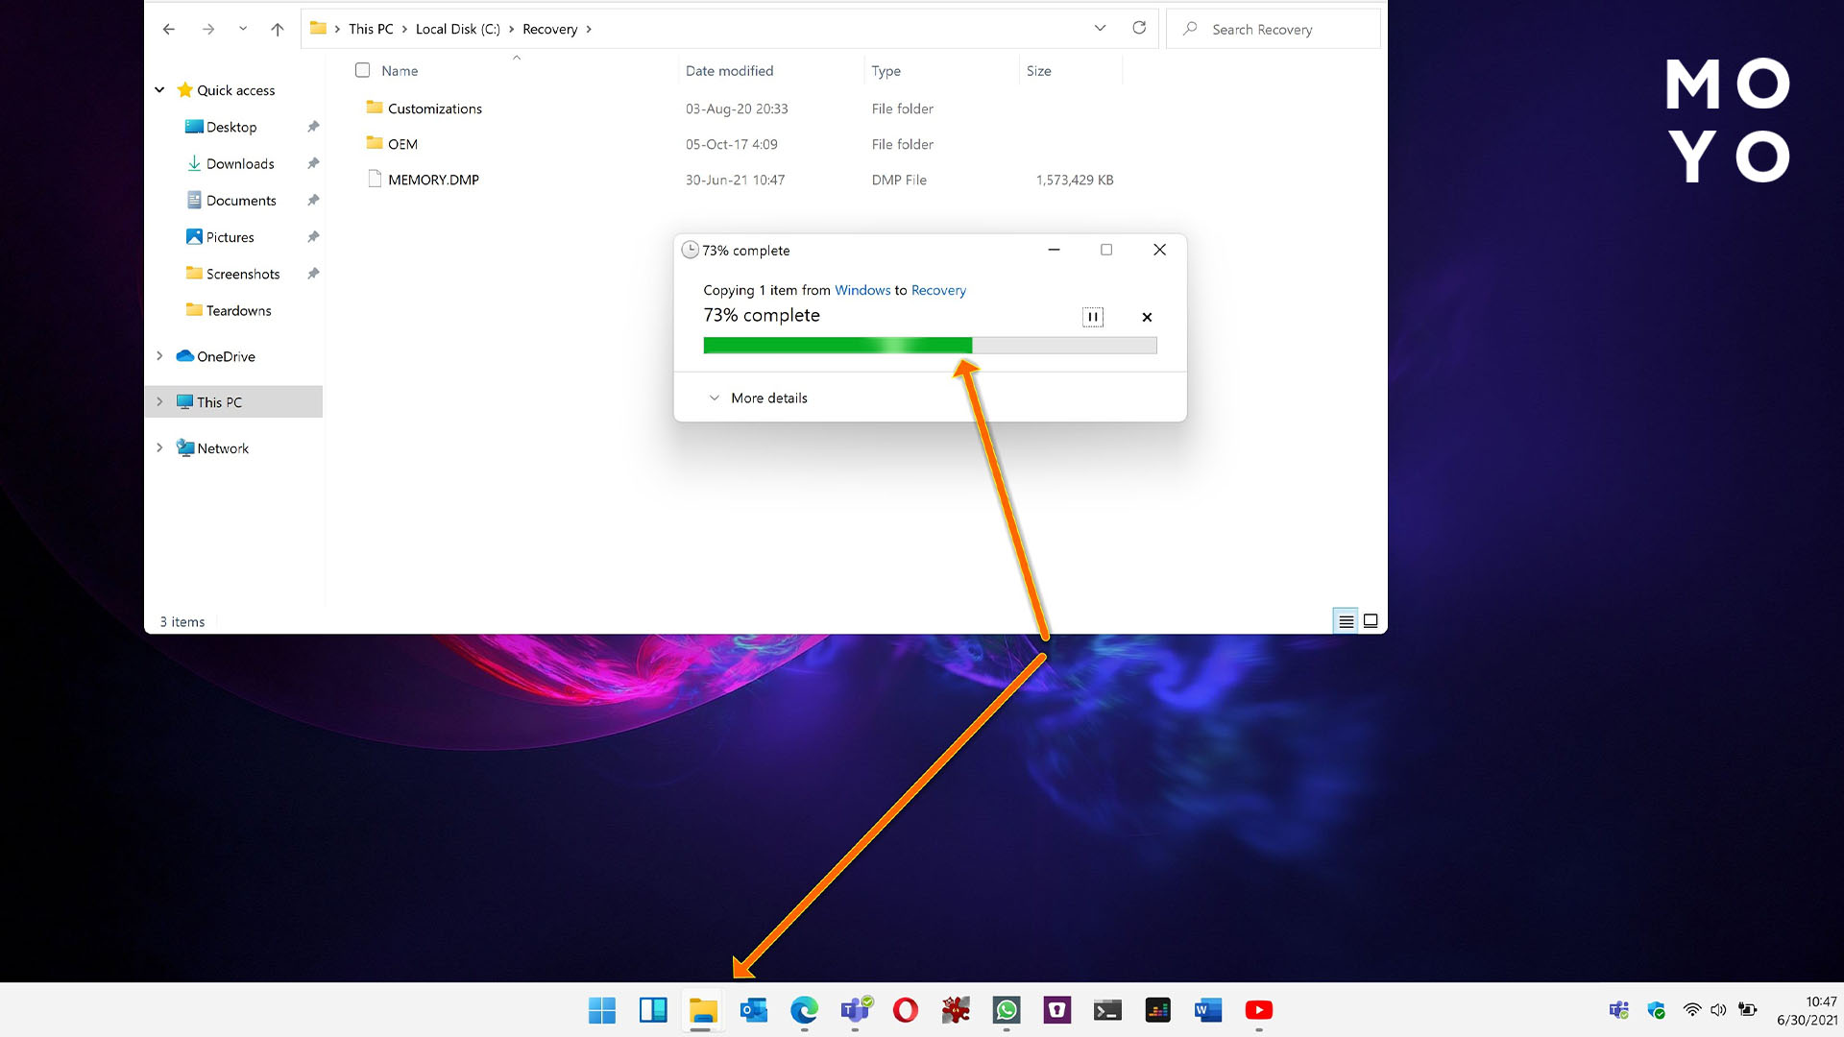Pause the file copy operation
This screenshot has width=1844, height=1037.
coord(1092,317)
